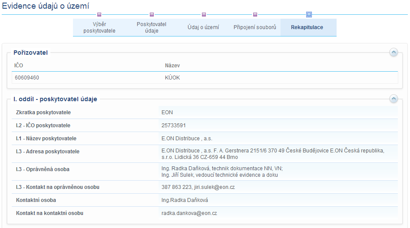
Task: Collapse the I. oddíl - poskytovatel údaje section
Action: click(x=393, y=99)
